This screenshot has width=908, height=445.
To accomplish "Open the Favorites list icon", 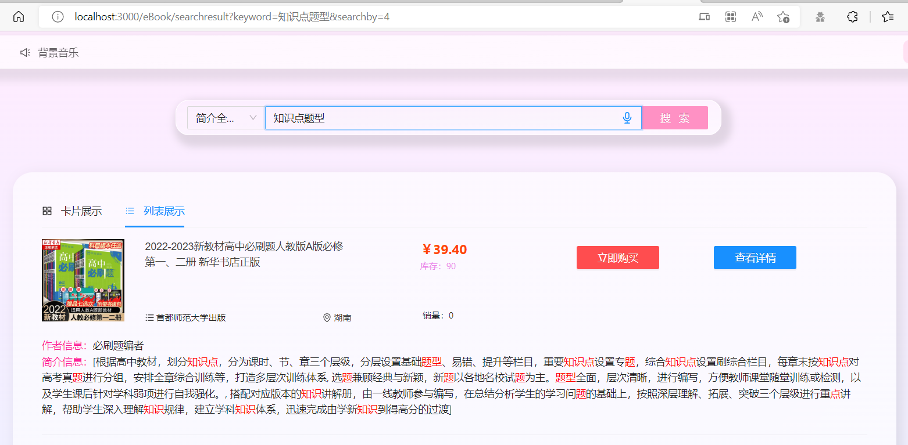I will pos(888,17).
